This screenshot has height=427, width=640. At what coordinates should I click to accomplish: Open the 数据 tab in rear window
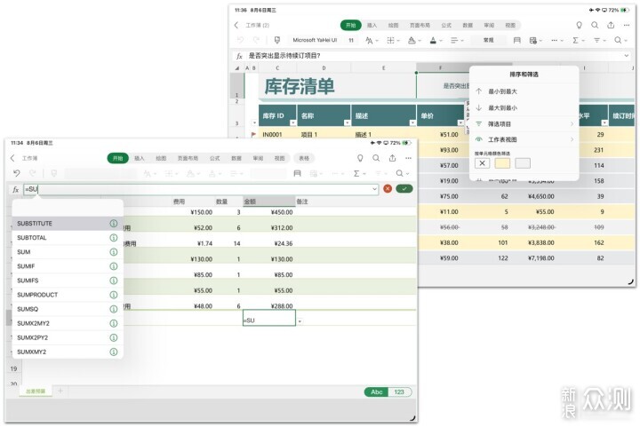click(x=468, y=25)
